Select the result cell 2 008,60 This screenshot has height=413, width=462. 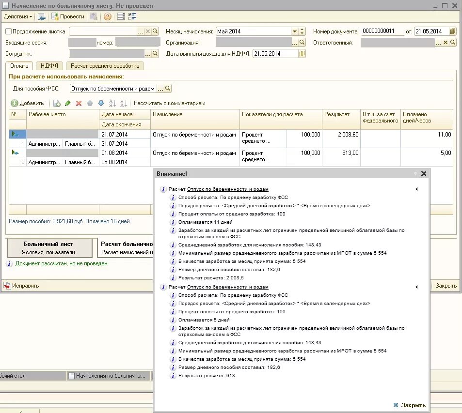[x=341, y=138]
